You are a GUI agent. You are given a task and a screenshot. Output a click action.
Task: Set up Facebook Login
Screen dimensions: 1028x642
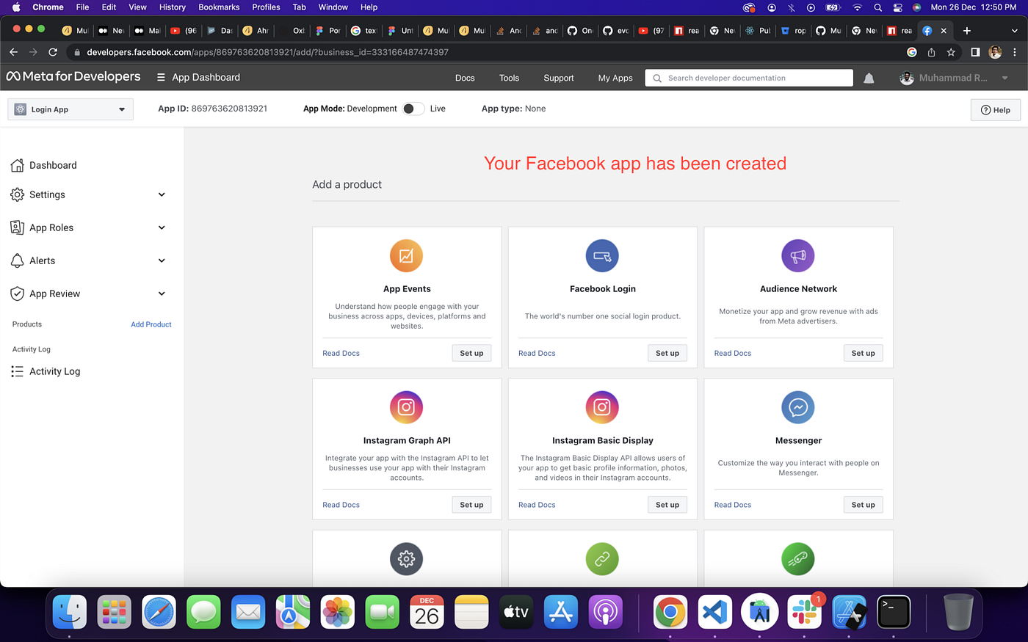[667, 353]
